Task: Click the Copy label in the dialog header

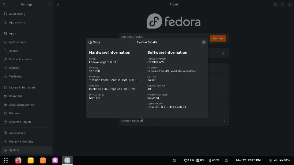Action: click(x=96, y=42)
